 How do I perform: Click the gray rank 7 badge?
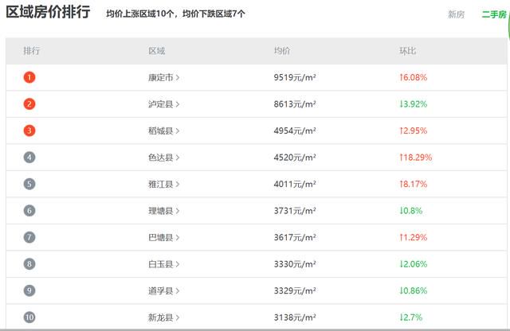coord(29,237)
